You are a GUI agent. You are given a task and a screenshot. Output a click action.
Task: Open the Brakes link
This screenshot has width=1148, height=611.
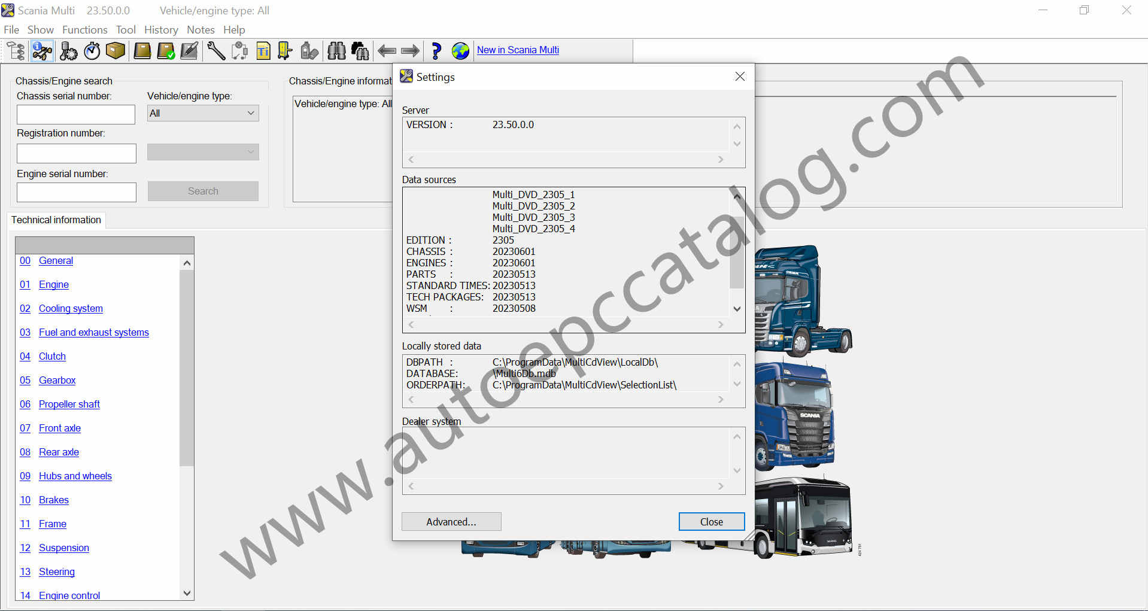click(54, 500)
